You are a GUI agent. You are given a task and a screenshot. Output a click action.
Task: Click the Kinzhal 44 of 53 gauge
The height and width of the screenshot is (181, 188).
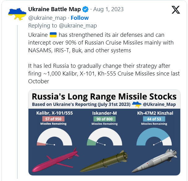(154, 137)
